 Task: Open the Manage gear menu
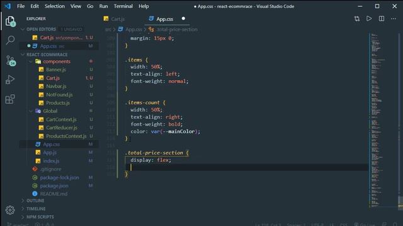tap(10, 210)
